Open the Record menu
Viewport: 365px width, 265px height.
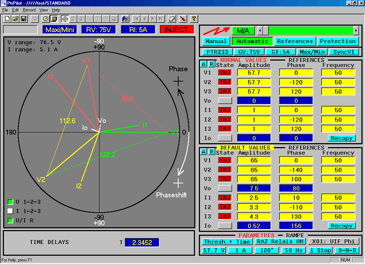click(x=29, y=10)
